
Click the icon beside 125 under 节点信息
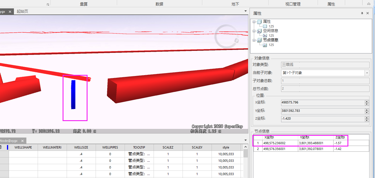pos(265,45)
